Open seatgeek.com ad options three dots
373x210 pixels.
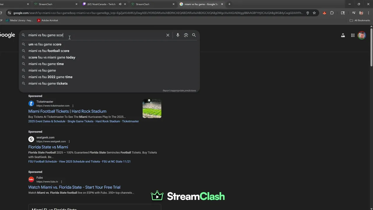(69, 141)
